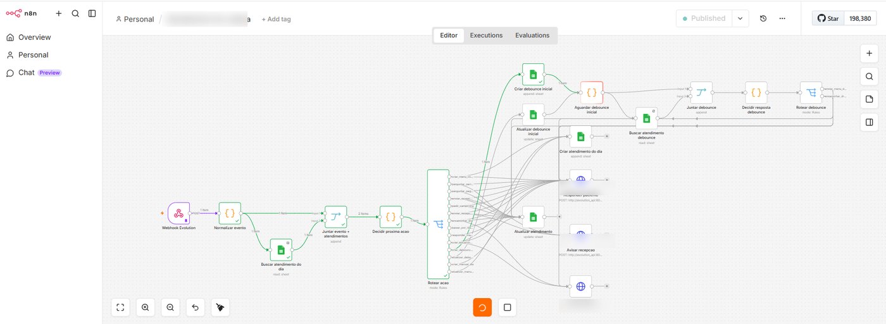886x324 pixels.
Task: Select the Webhook Evolution node
Action: click(x=178, y=213)
